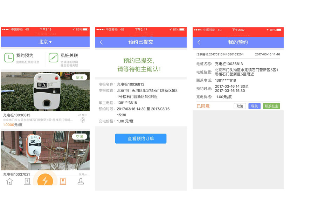Click the 查看预约订单 button
Viewport: 318px width, 212px height.
point(140,138)
